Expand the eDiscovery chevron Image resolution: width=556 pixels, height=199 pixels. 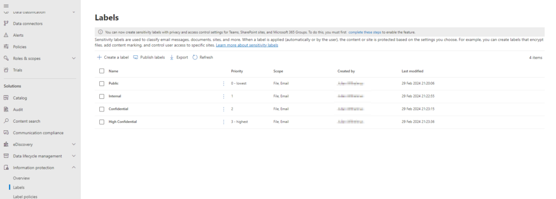click(x=74, y=144)
